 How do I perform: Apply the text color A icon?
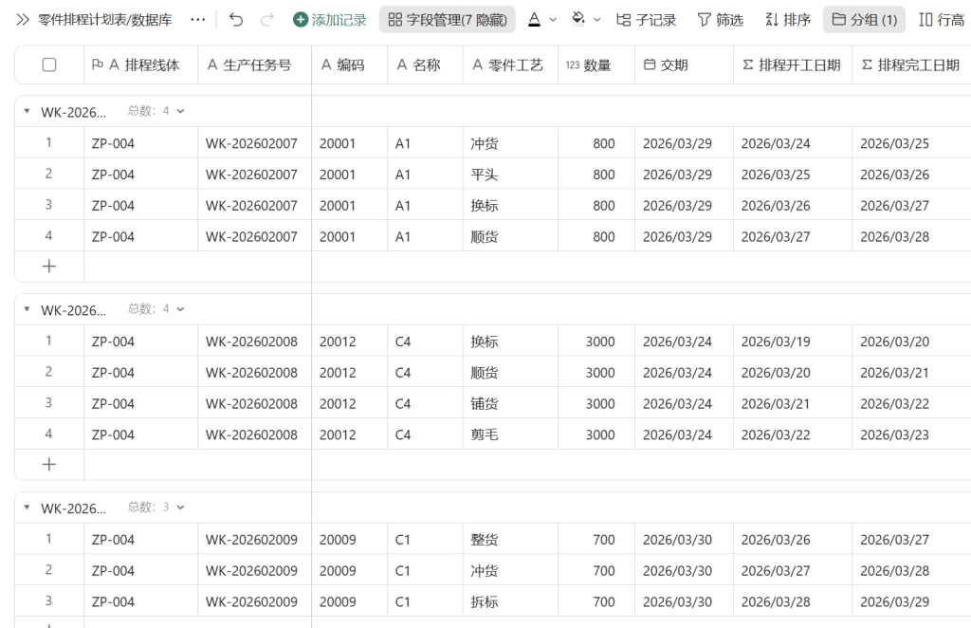tap(534, 20)
